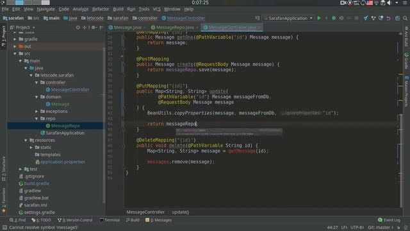Viewport: 410px width, 231px height.
Task: Open the Ant Build side panel
Action: [x=406, y=36]
